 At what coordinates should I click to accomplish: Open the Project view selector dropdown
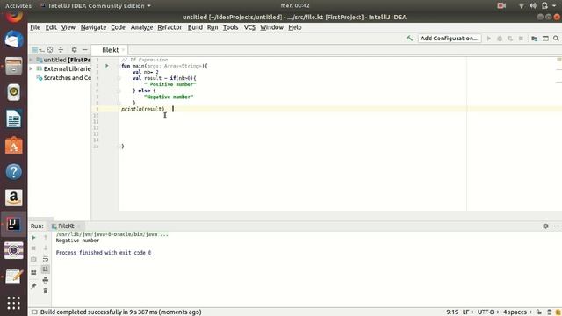38,50
